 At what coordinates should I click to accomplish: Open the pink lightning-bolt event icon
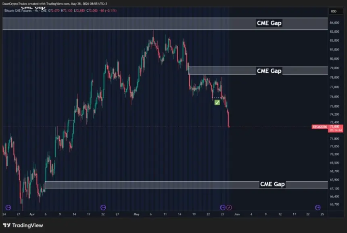[229, 207]
